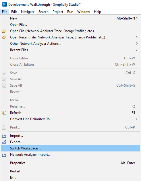Open the Search menu
Image resolution: width=141 pixels, height=181 pixels.
coord(43,12)
